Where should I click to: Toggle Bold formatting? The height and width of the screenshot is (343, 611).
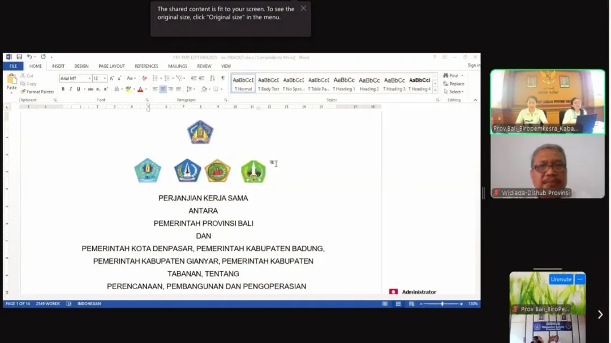click(x=63, y=89)
